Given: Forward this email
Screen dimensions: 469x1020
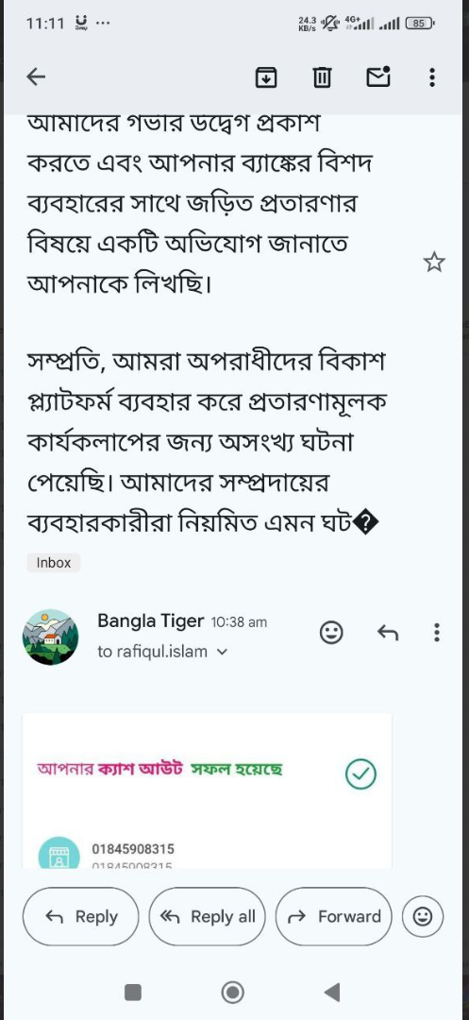Looking at the screenshot, I should click(x=334, y=916).
